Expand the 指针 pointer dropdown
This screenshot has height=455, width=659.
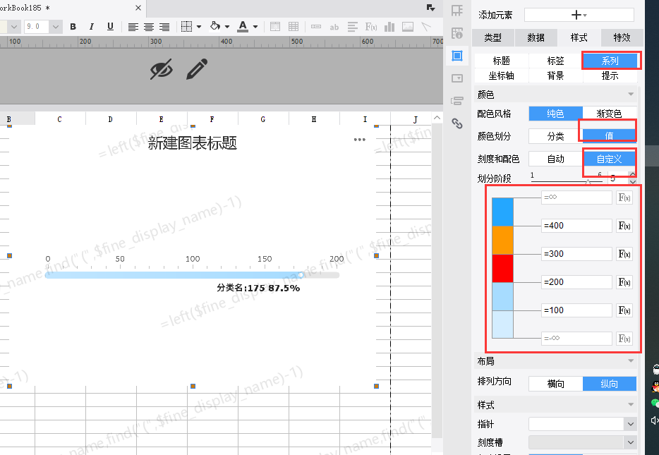point(630,424)
